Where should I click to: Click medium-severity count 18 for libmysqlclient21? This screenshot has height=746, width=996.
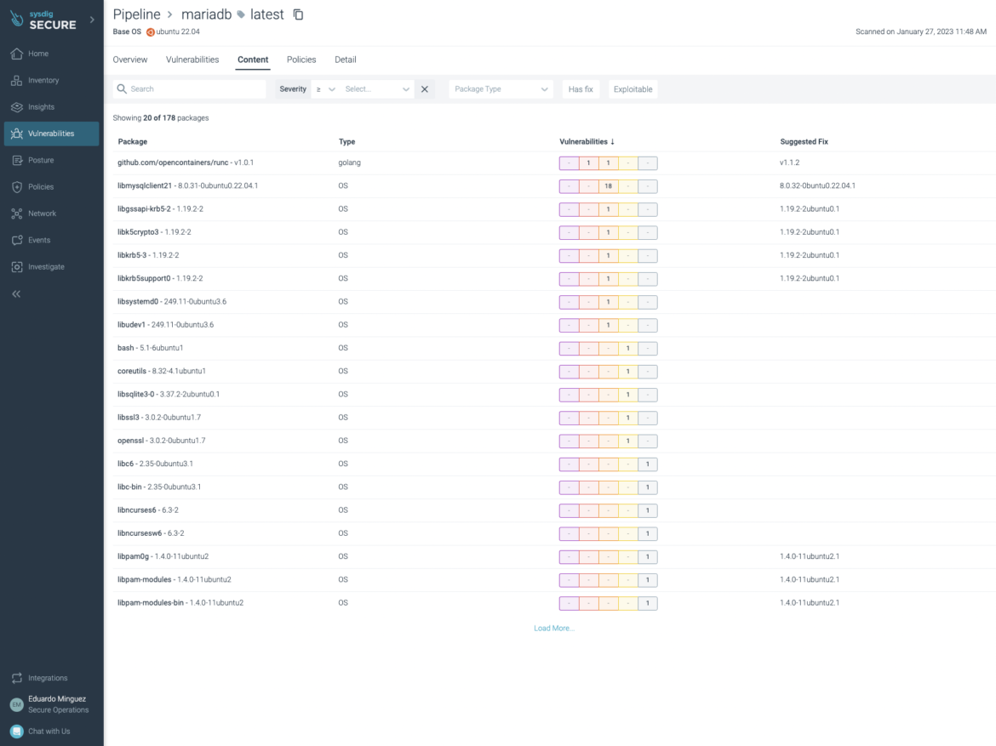[x=609, y=186]
